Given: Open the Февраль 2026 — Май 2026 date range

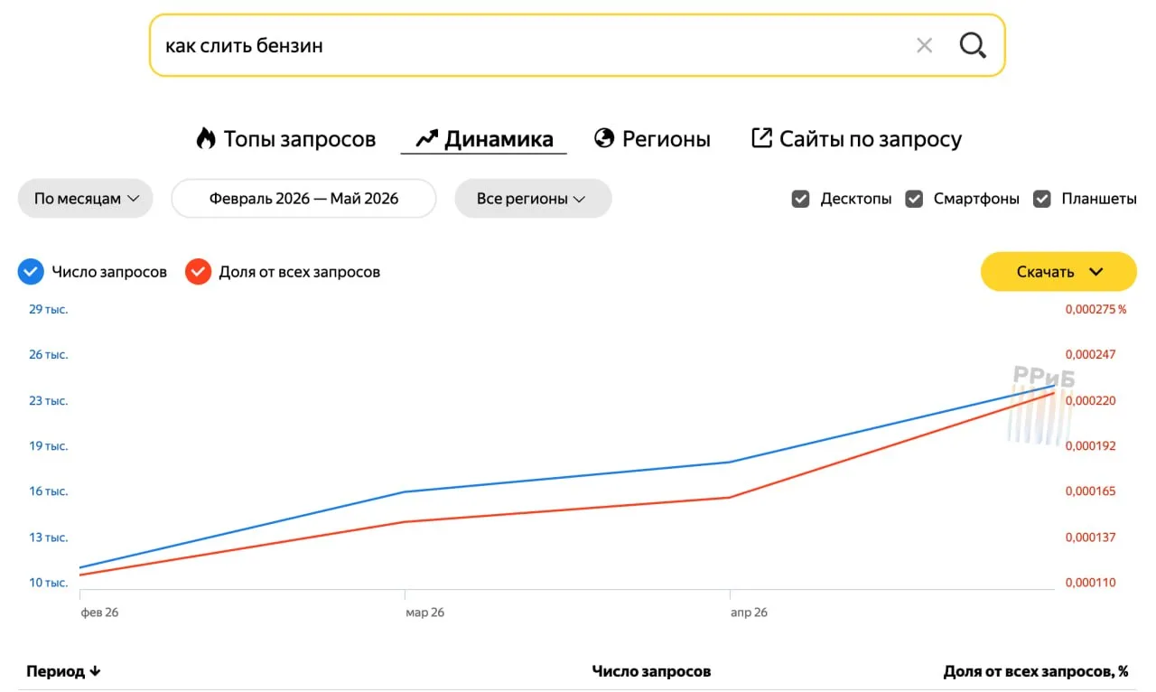Looking at the screenshot, I should point(303,199).
